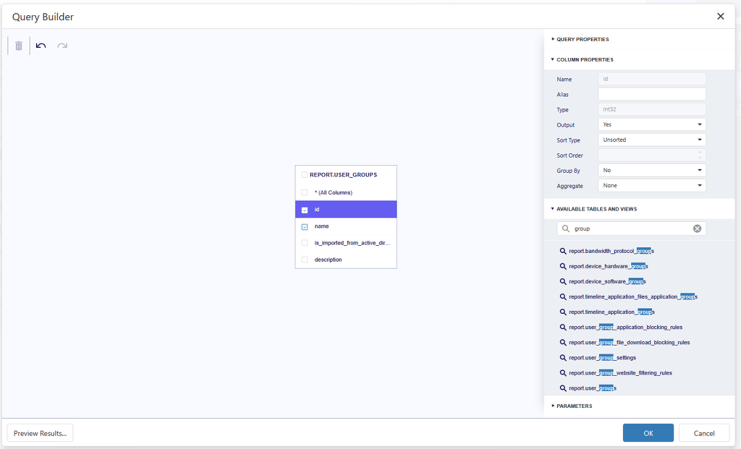Click the search icon beside report.bandwidth_protocol_groups
Image resolution: width=741 pixels, height=449 pixels.
click(x=563, y=251)
